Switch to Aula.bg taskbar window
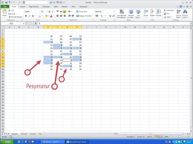 click(52, 142)
